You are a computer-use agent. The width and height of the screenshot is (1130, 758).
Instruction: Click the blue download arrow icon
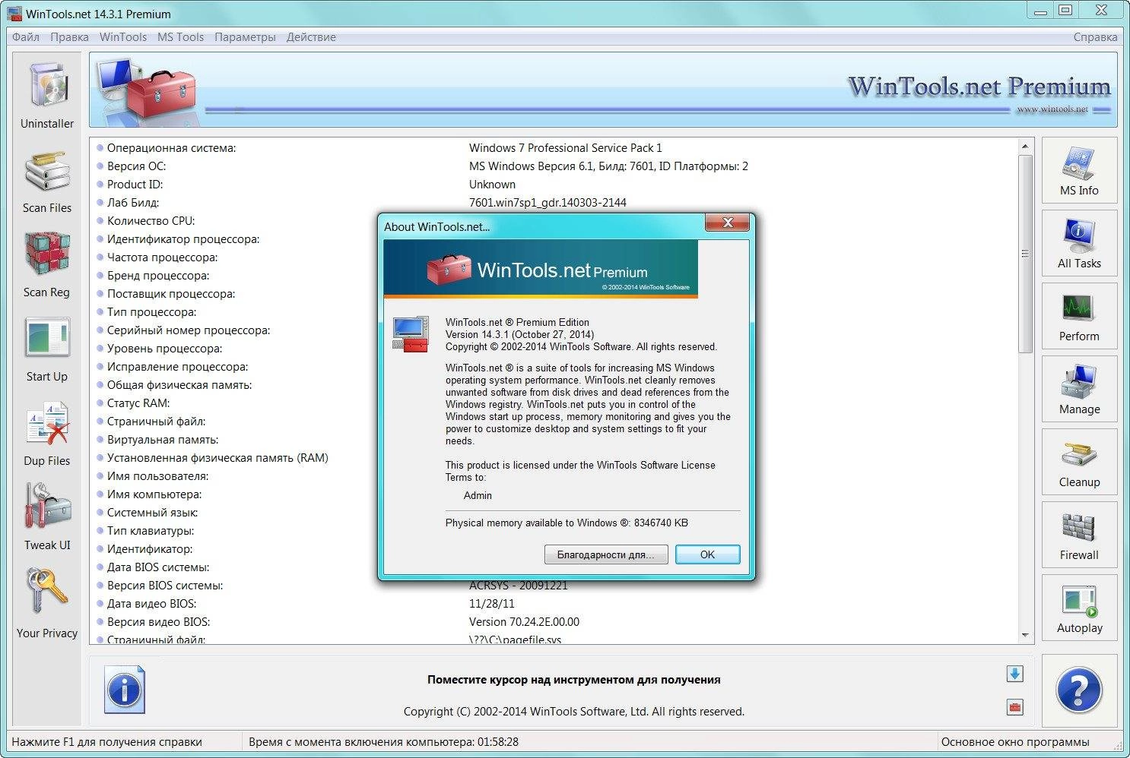pyautogui.click(x=1014, y=674)
